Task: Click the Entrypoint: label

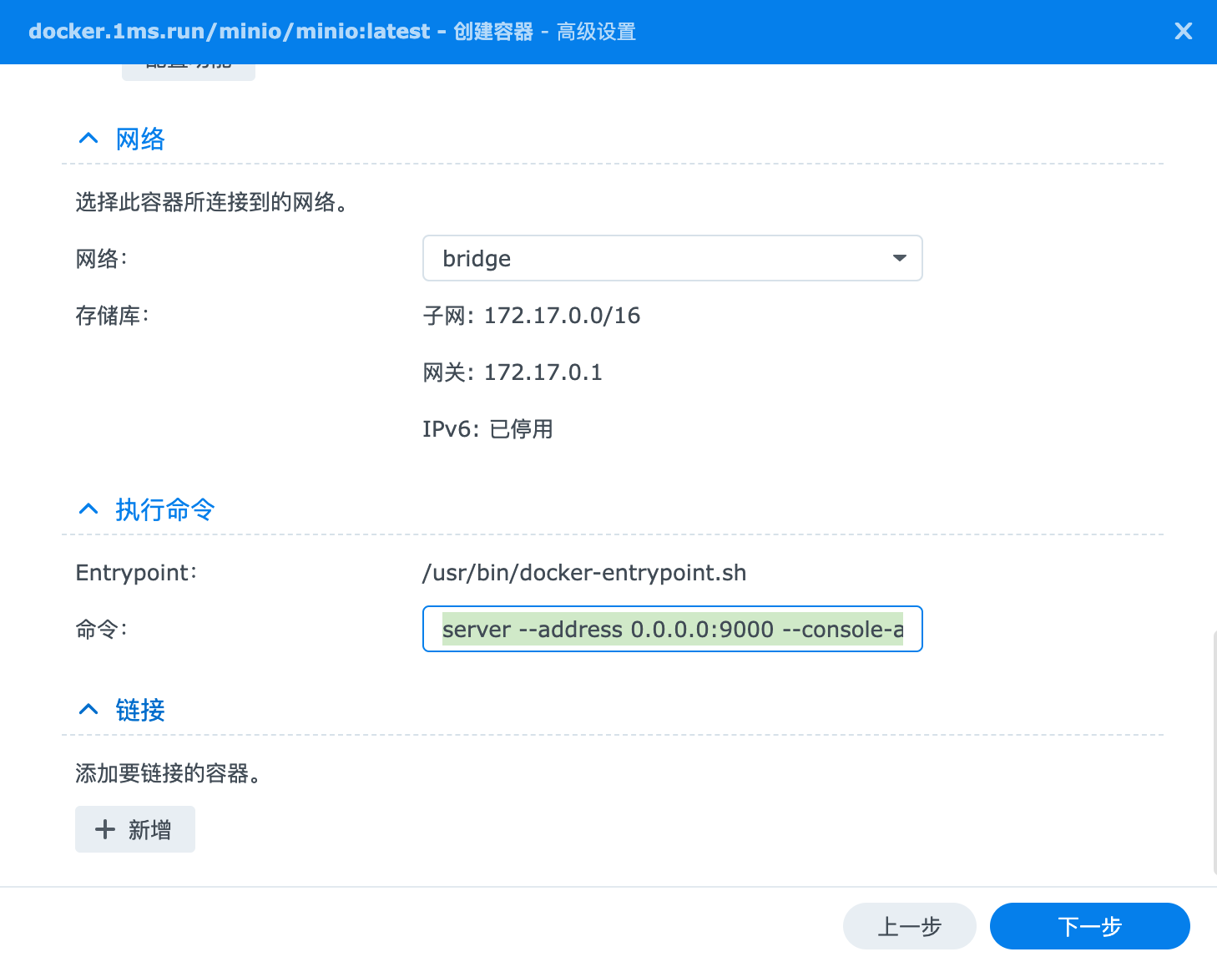Action: pyautogui.click(x=136, y=573)
